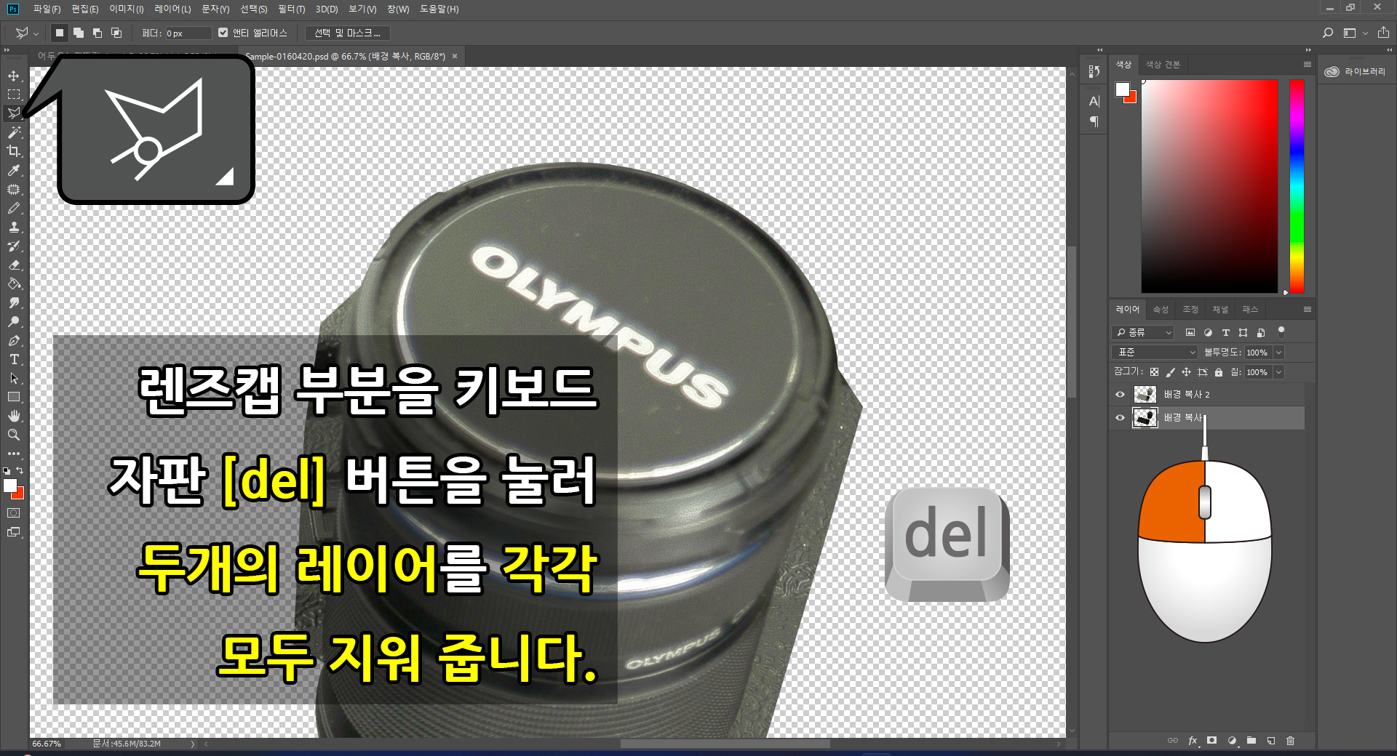Select subtract from selection mode
Viewport: 1397px width, 756px height.
click(97, 33)
